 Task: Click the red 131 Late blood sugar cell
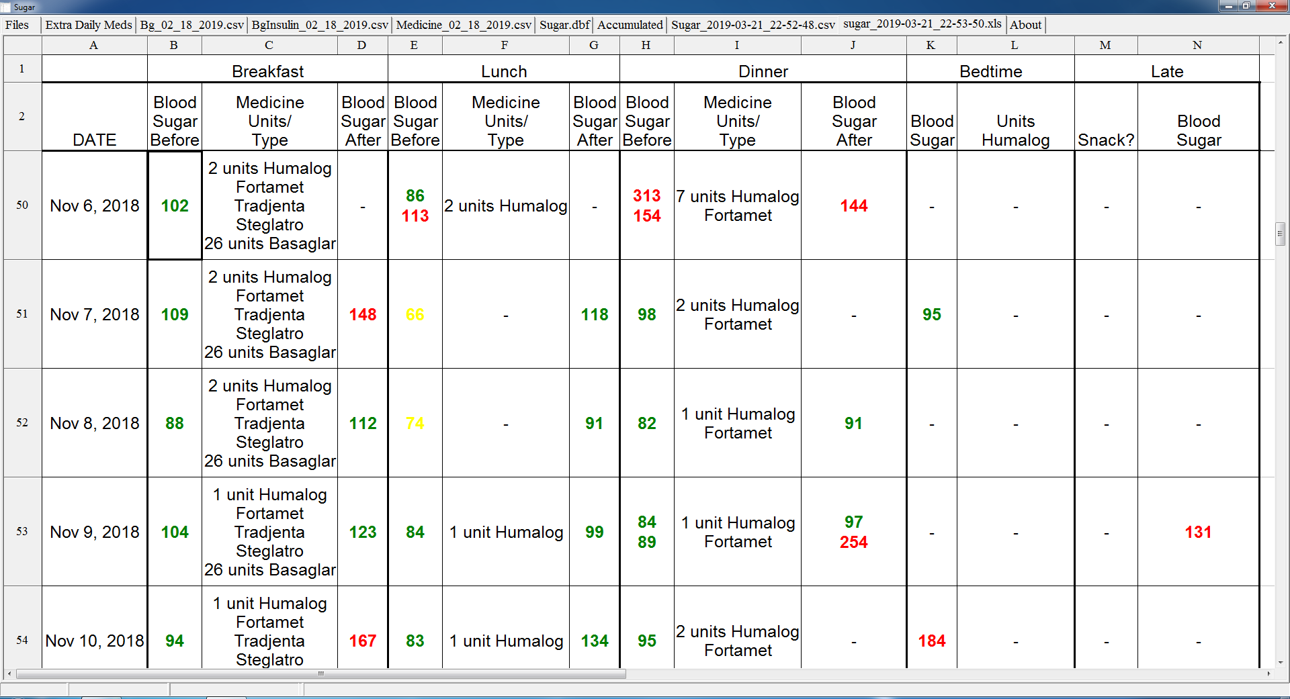click(1199, 532)
